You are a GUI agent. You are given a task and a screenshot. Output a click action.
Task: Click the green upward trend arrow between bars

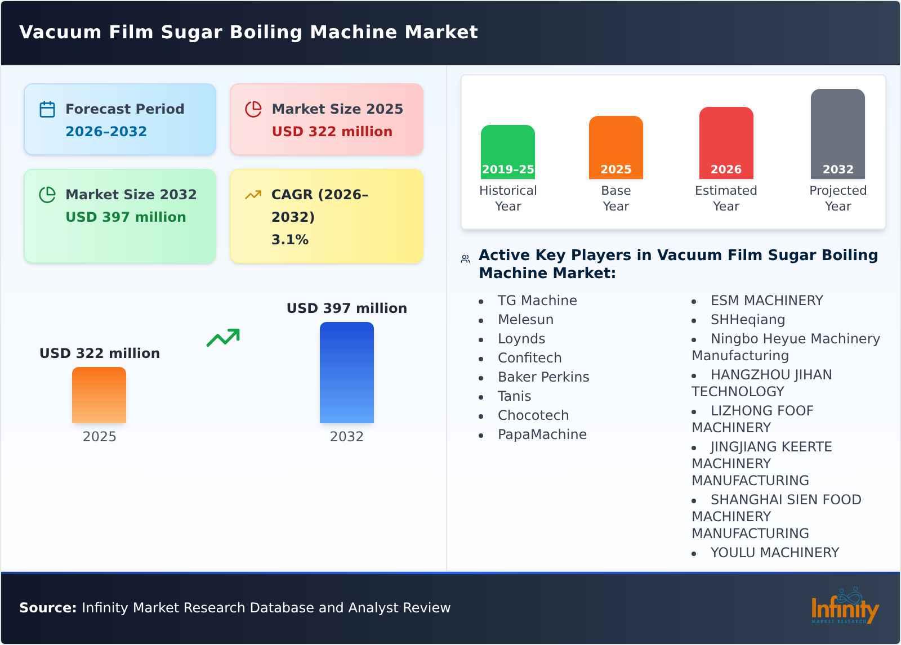click(x=223, y=338)
